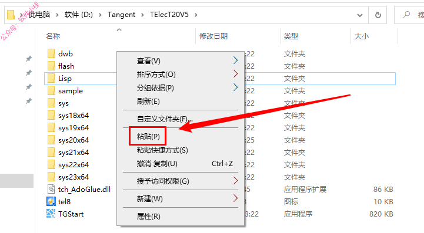Choose 刷新(E) in context menu
The height and width of the screenshot is (233, 424).
(x=181, y=102)
